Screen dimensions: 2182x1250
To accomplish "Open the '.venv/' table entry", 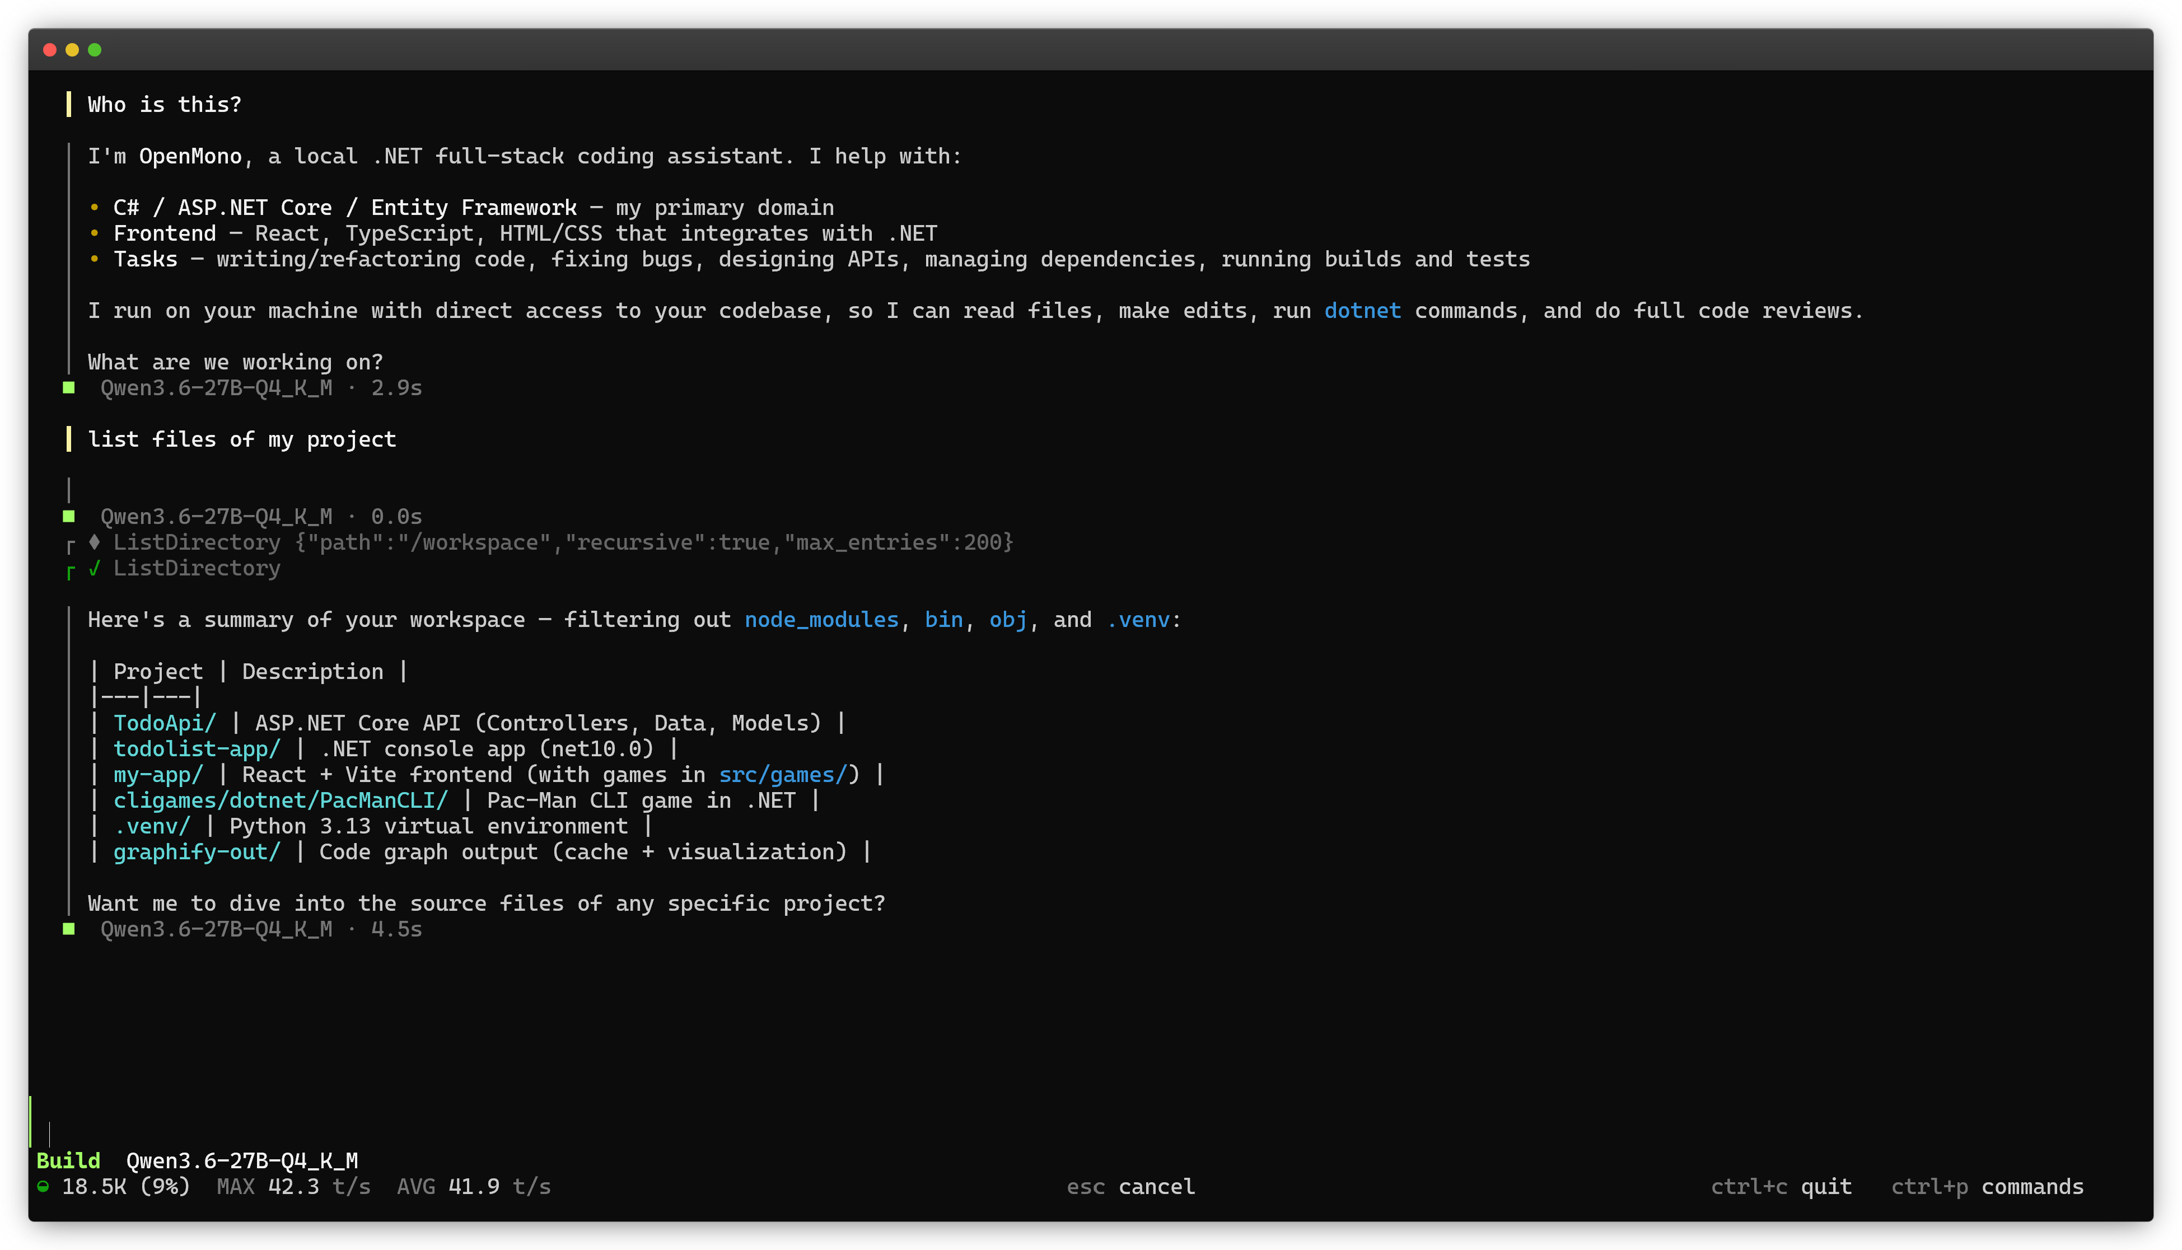I will (152, 826).
